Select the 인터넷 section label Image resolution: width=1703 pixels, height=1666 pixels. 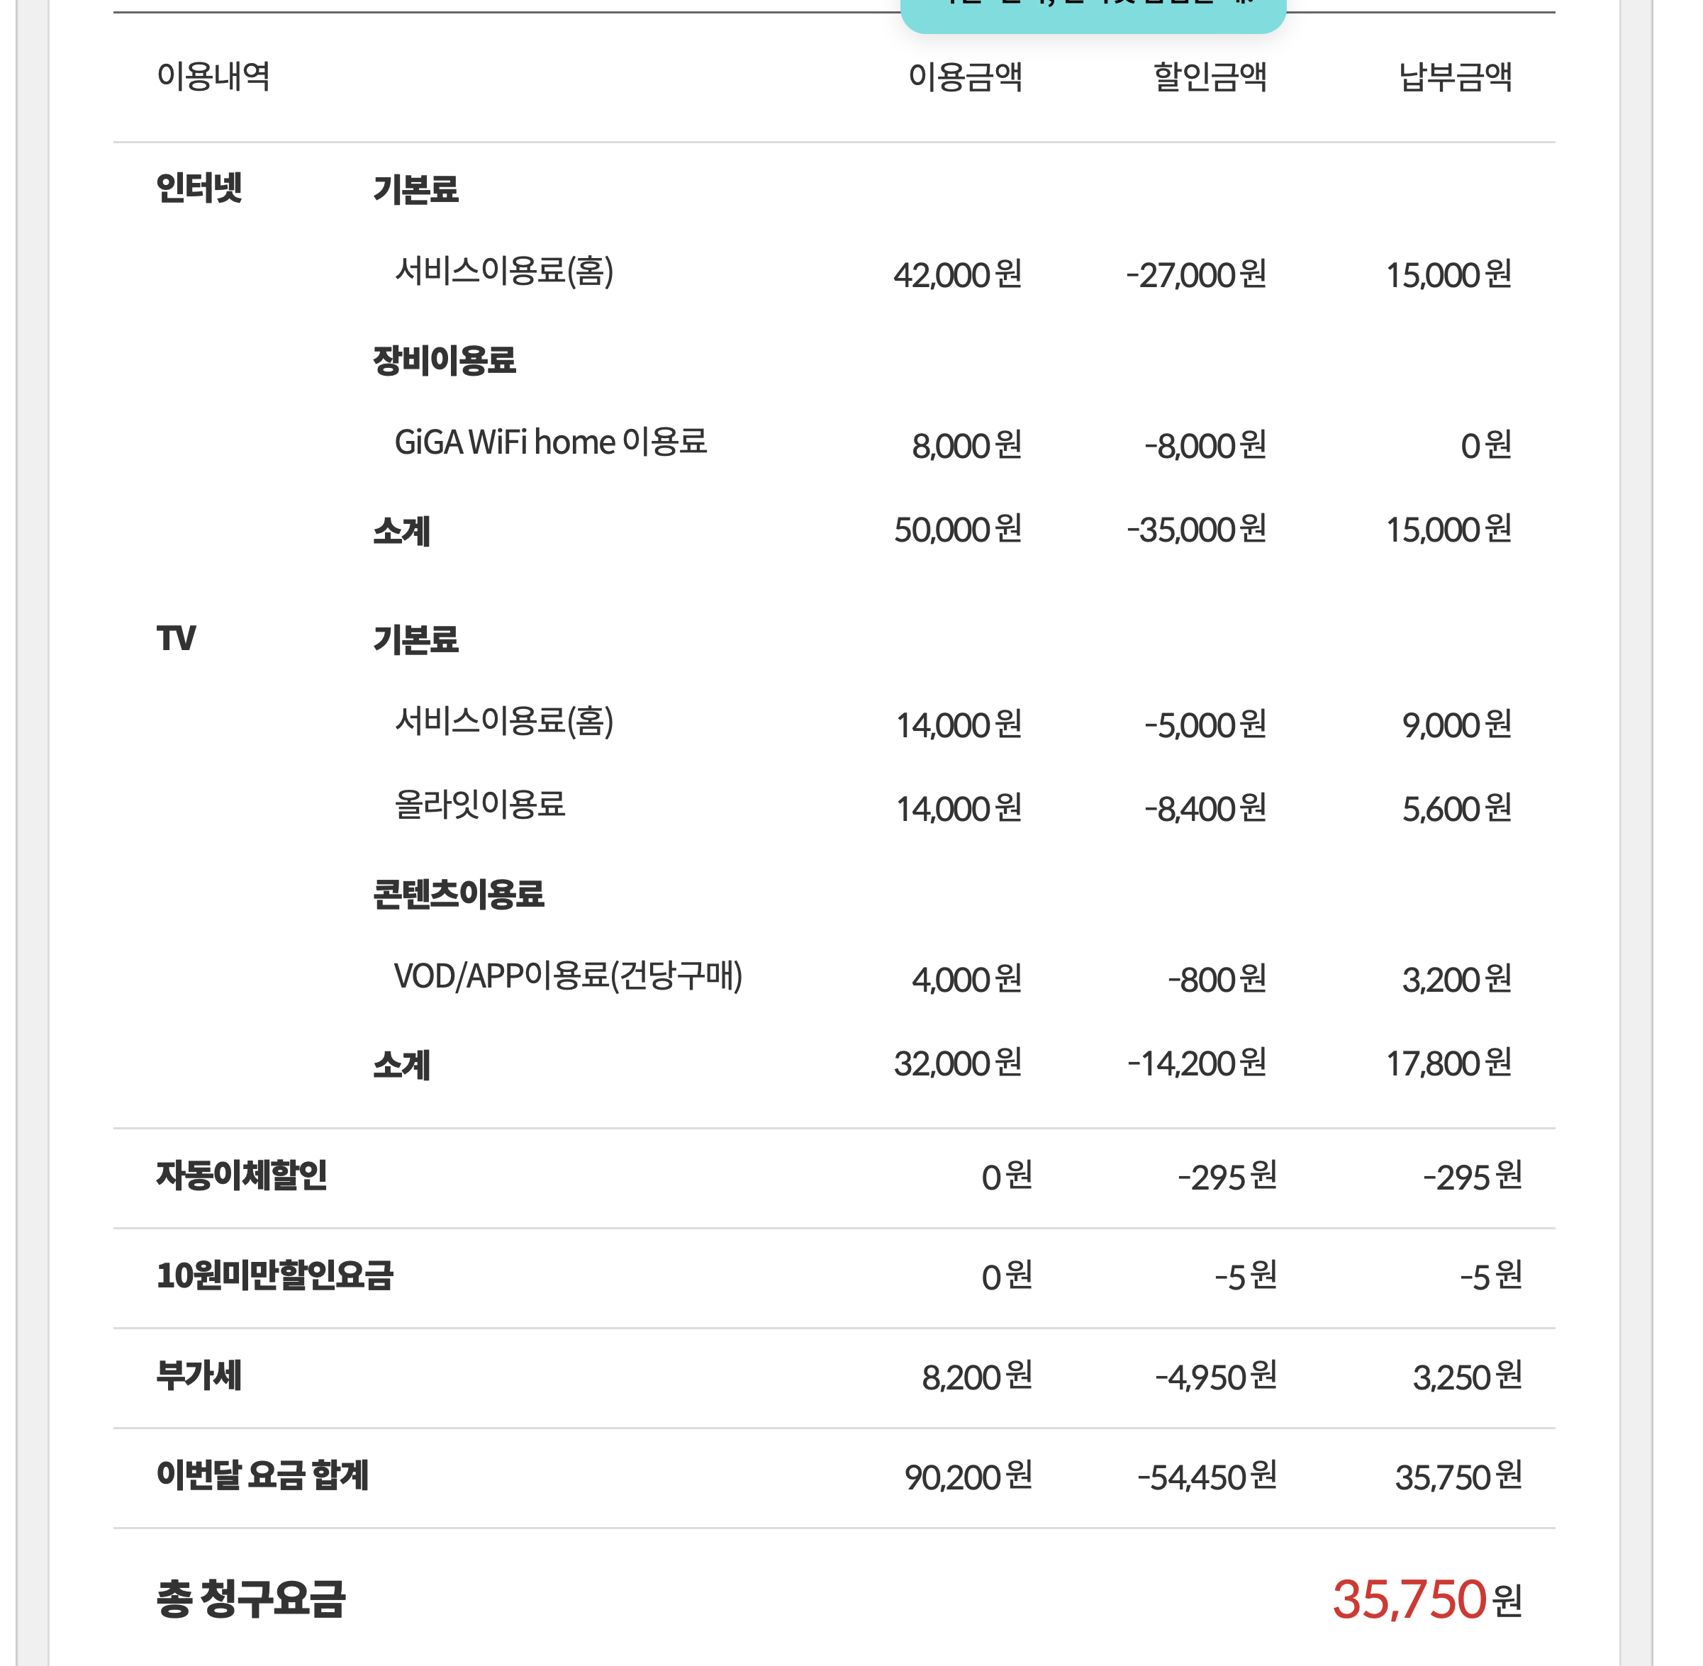tap(199, 187)
